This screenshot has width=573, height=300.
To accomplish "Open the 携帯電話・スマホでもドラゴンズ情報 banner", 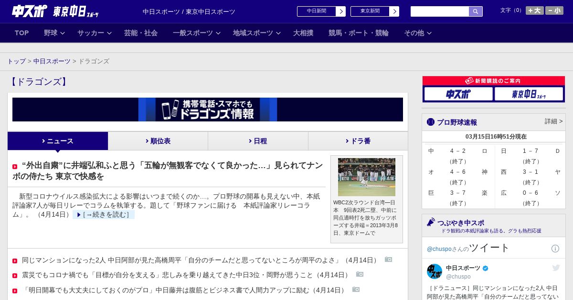I will 208,110.
